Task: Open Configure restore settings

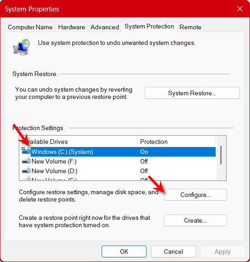Action: tap(196, 195)
